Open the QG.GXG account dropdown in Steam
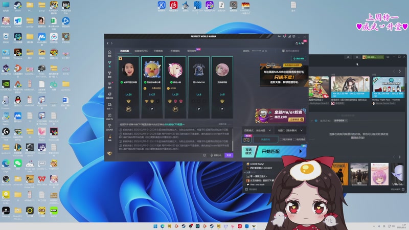 [x=373, y=57]
